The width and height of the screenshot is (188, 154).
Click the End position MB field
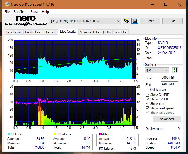[169, 84]
